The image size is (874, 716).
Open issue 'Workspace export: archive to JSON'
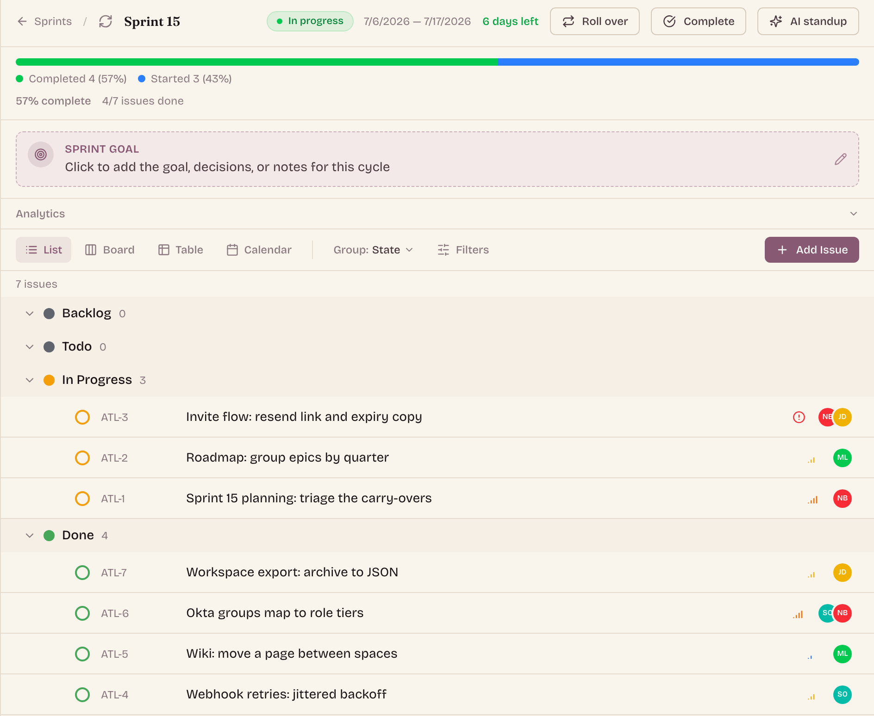(292, 572)
